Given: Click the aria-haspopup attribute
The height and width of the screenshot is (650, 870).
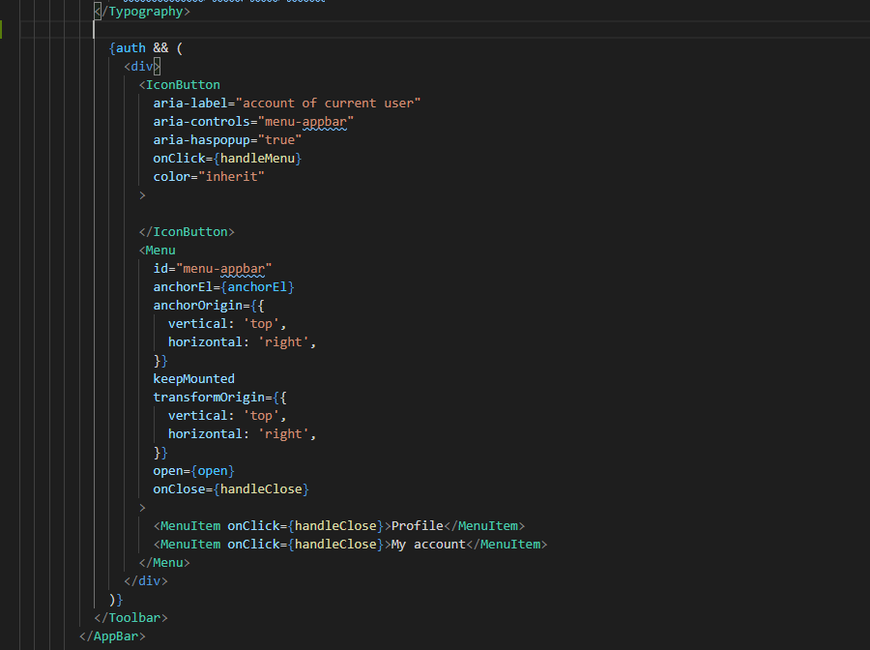Looking at the screenshot, I should [x=203, y=139].
